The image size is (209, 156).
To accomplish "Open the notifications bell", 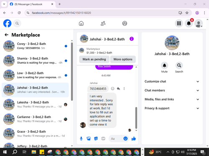I will 189,23.
